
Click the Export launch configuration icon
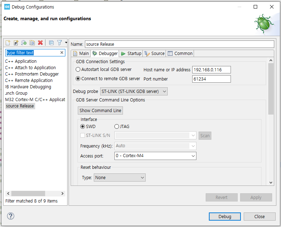pos(24,43)
